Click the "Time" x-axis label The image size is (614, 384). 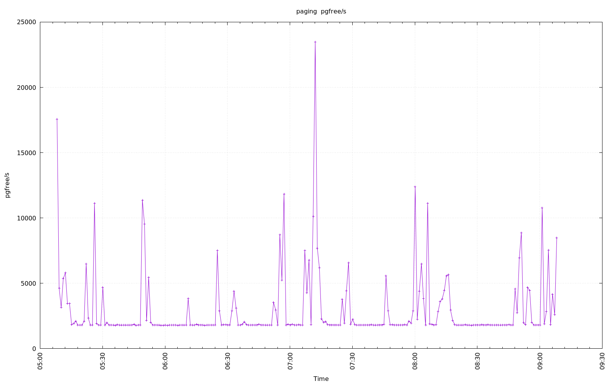coord(321,379)
